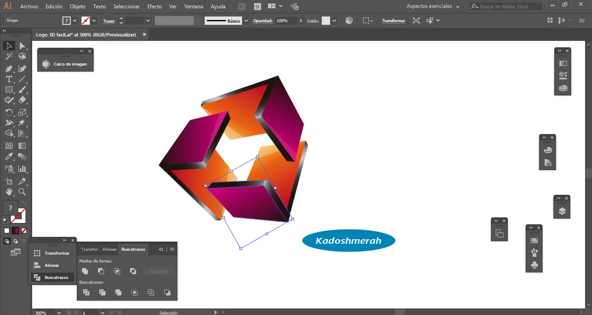This screenshot has height=315, width=592.
Task: Select the Pen tool
Action: pos(9,68)
